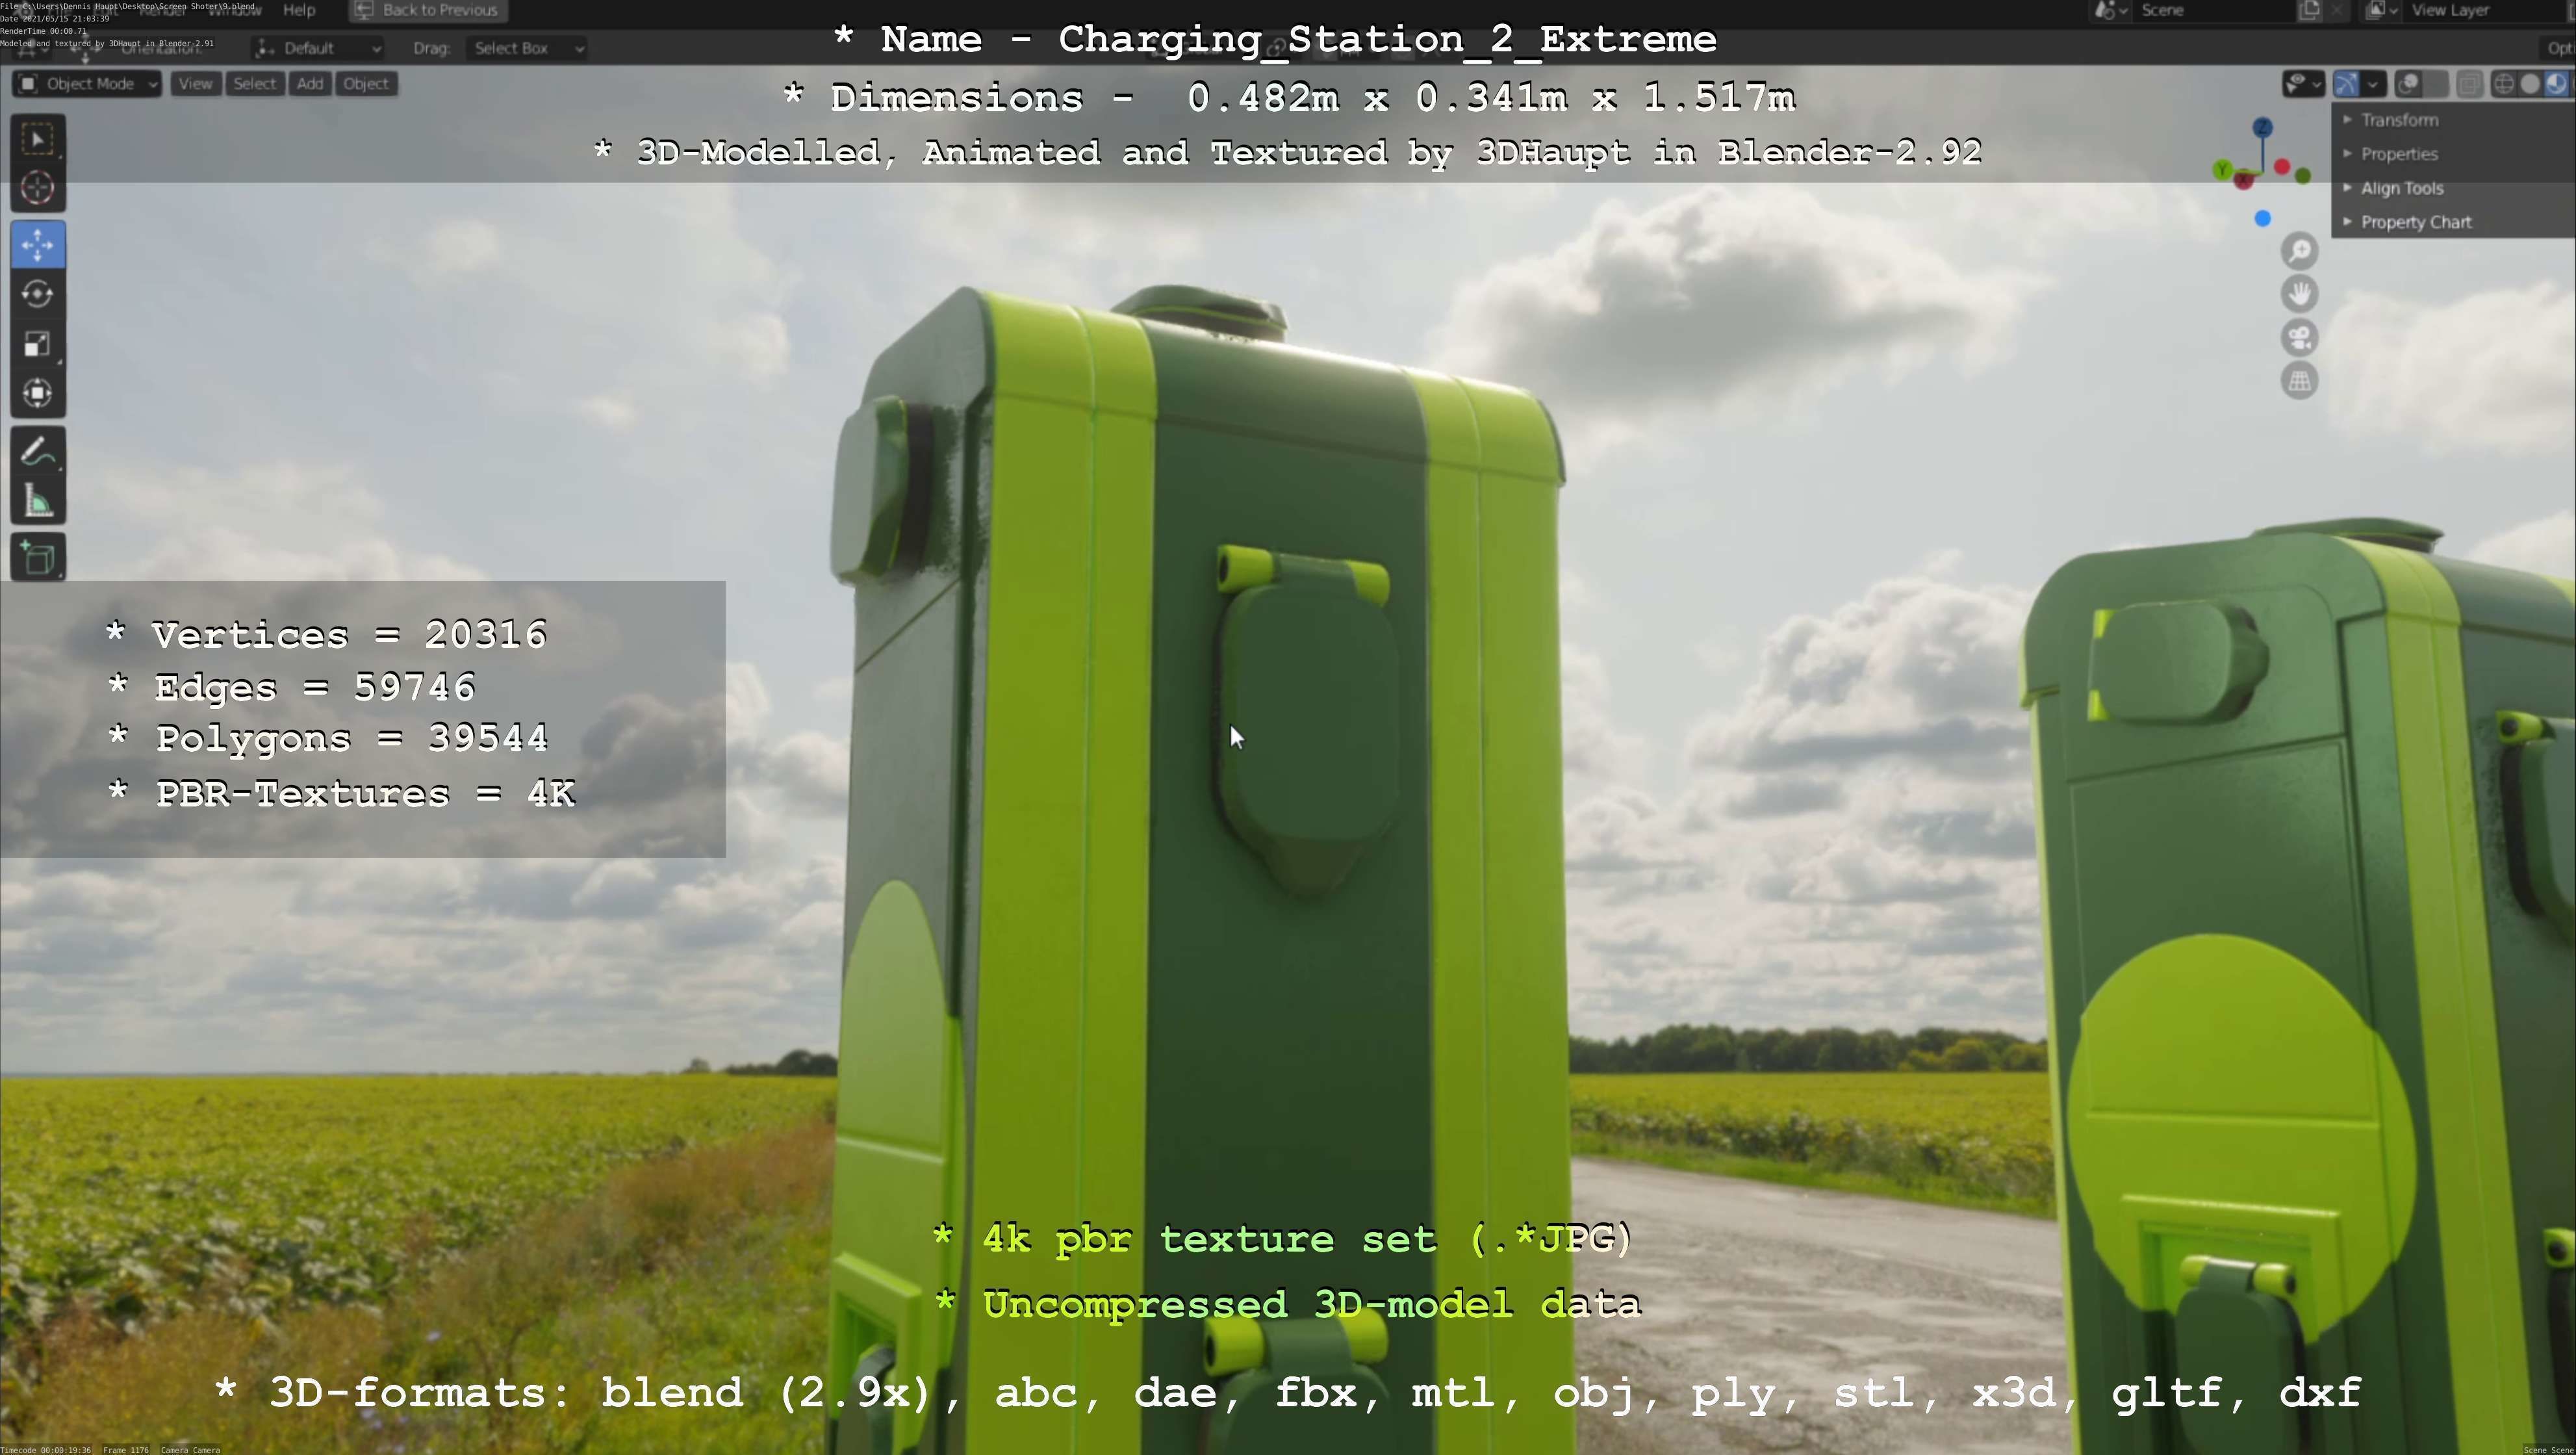The width and height of the screenshot is (2576, 1455).
Task: Select the Select Box tool
Action: 38,139
